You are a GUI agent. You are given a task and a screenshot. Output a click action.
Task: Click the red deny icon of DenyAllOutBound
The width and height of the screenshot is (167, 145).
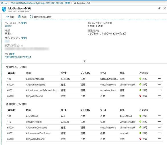(140, 139)
